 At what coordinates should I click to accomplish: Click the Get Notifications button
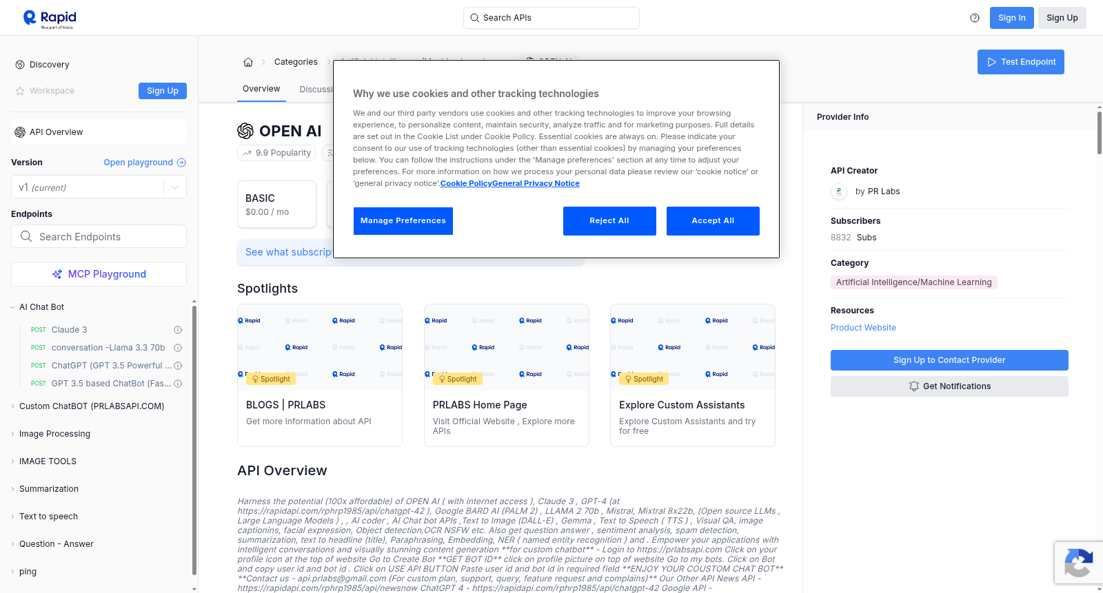click(949, 386)
